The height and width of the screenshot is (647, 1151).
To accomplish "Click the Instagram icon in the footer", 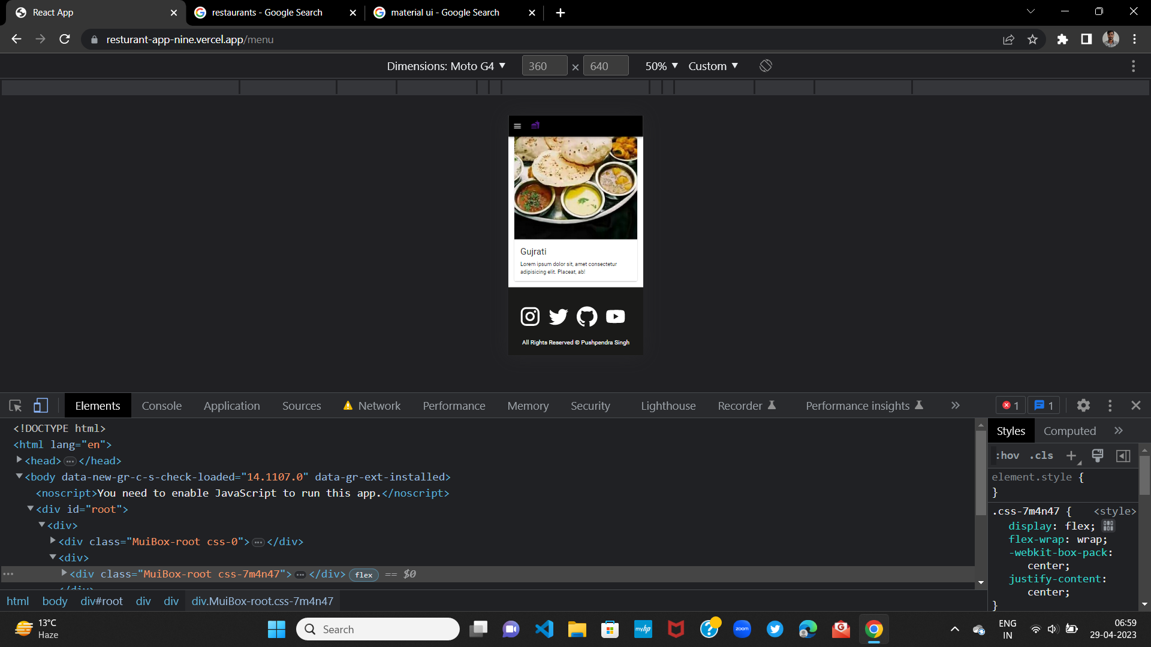I will (530, 316).
